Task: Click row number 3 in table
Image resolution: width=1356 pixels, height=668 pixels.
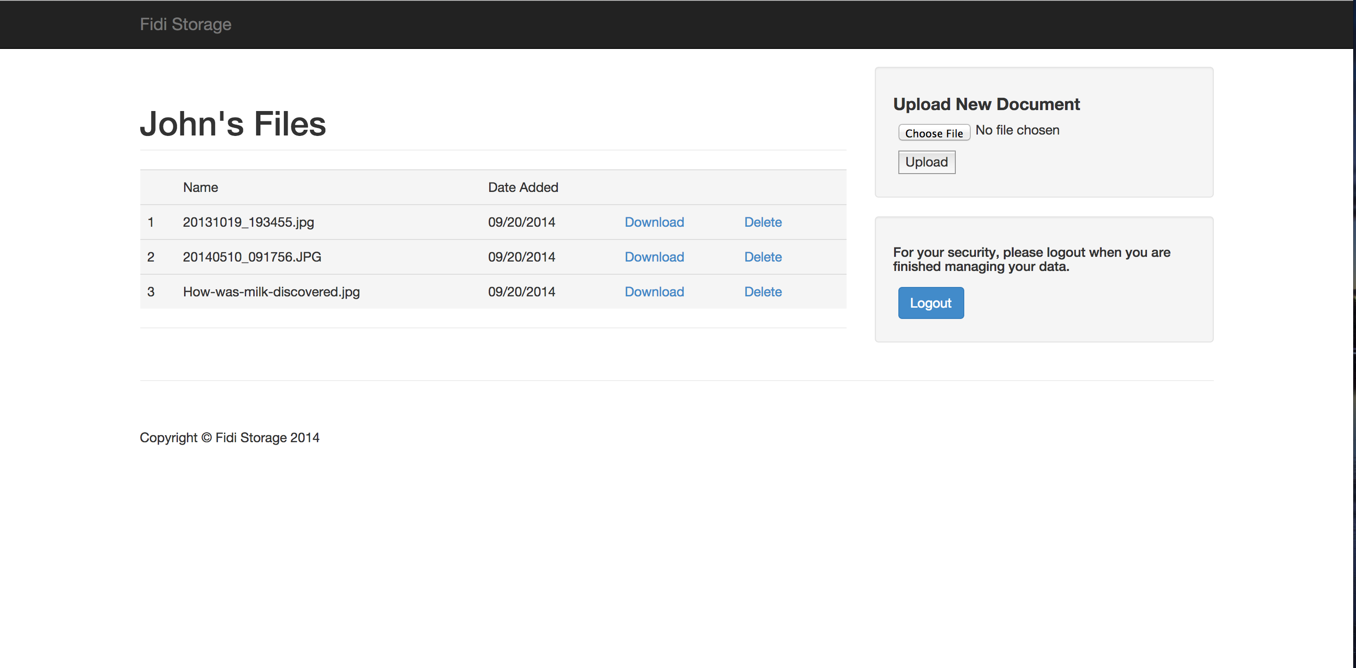Action: coord(151,291)
